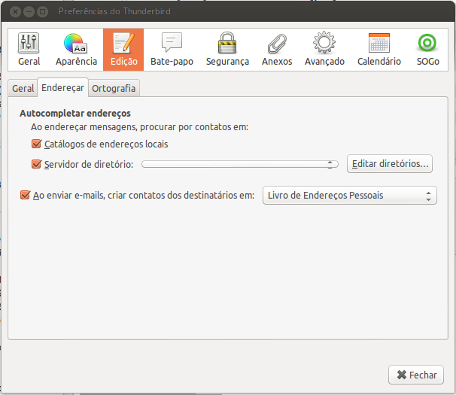
Task: Select the Endereçar tab
Action: (x=62, y=87)
